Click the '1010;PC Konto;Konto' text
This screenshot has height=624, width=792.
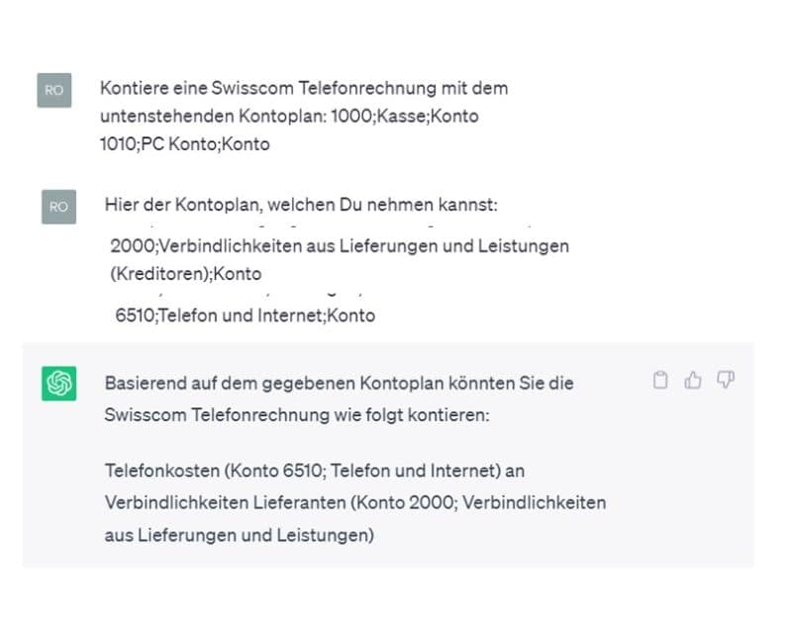click(x=185, y=144)
